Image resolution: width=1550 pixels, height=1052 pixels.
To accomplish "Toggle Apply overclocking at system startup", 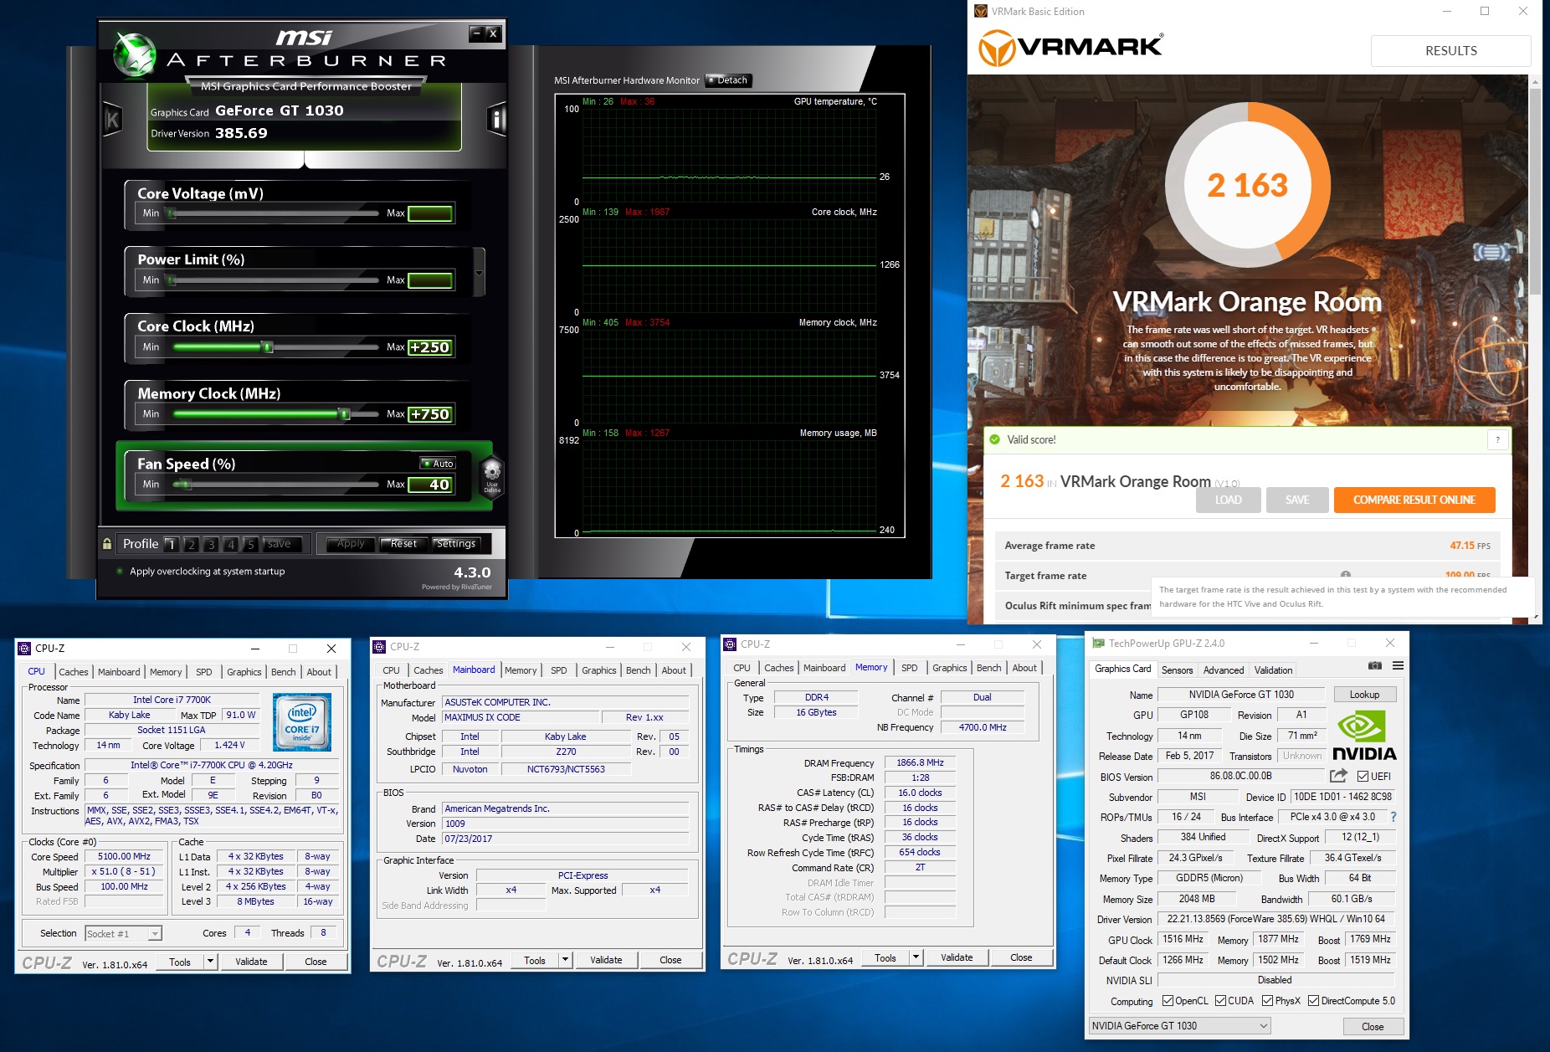I will point(121,572).
